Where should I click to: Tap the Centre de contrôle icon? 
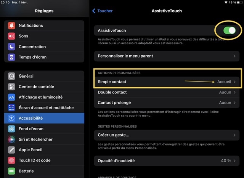pos(12,87)
